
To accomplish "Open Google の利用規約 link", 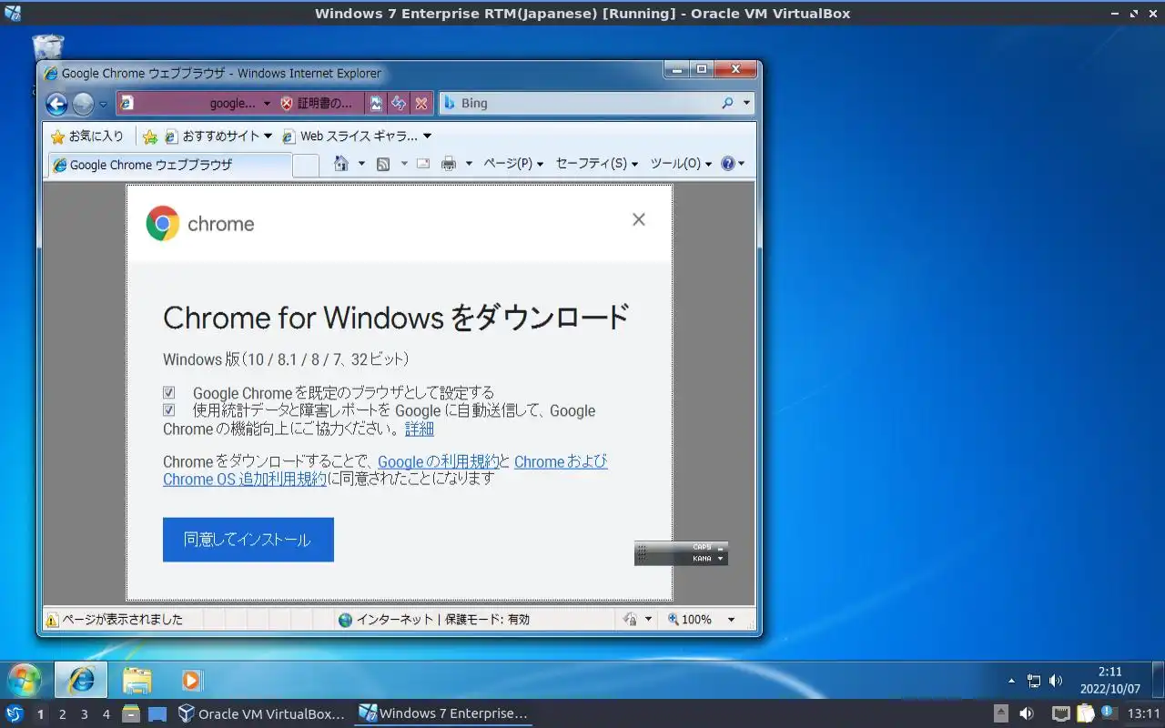I will (439, 461).
